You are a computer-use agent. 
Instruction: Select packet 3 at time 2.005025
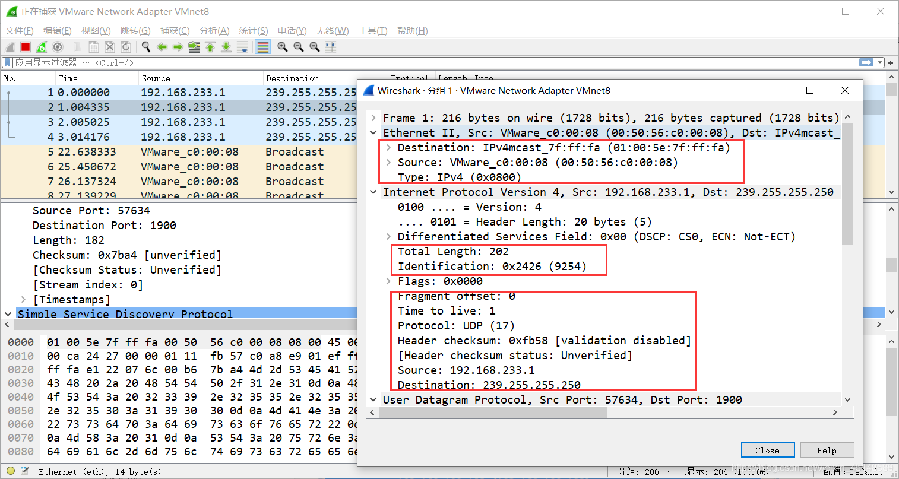point(179,122)
